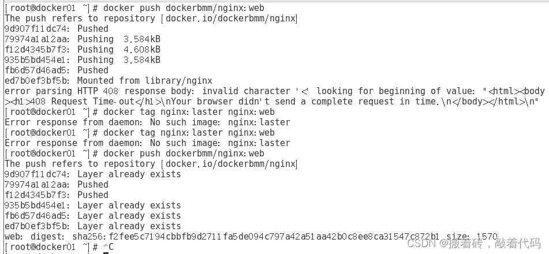Click the Mounted from library/nginx text
Viewport: 549px width, 254px height.
click(x=144, y=81)
